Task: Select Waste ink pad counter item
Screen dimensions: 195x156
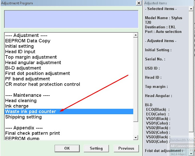Action: 69,111
